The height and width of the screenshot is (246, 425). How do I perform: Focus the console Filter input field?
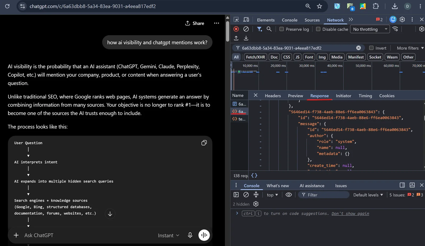click(x=324, y=195)
